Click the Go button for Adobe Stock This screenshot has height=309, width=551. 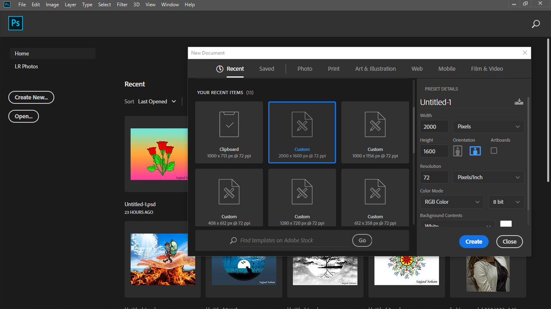tap(362, 240)
